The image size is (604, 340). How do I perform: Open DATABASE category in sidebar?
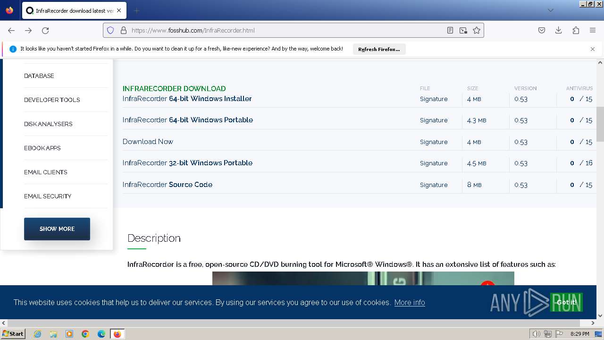[39, 76]
